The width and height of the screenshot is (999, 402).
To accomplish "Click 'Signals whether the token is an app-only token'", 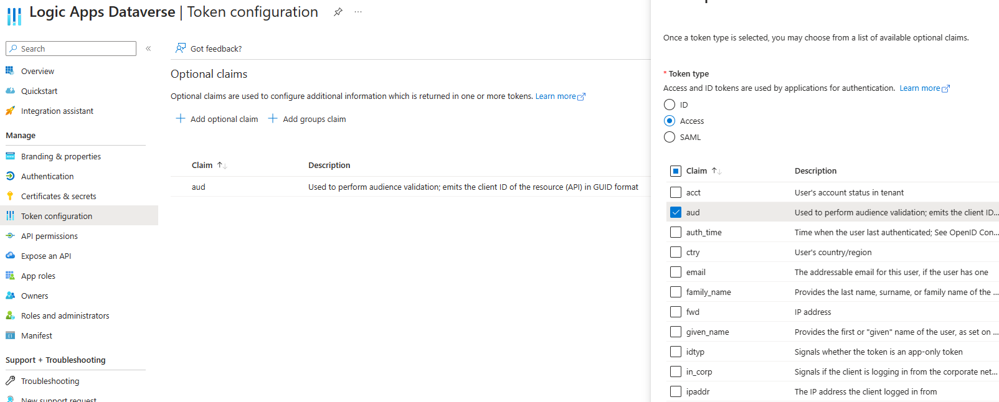I will coord(878,352).
